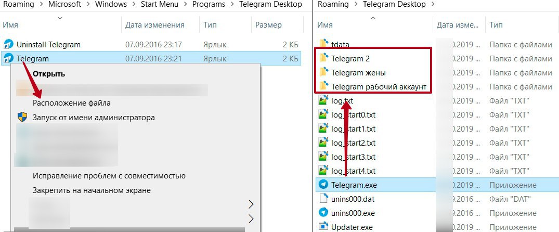The height and width of the screenshot is (232, 559).
Task: Click Открыть in the context menu
Action: [49, 74]
